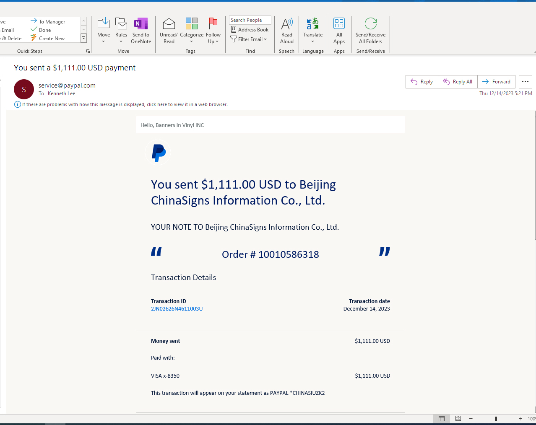Click the PayPal logo image
The width and height of the screenshot is (536, 425).
159,153
